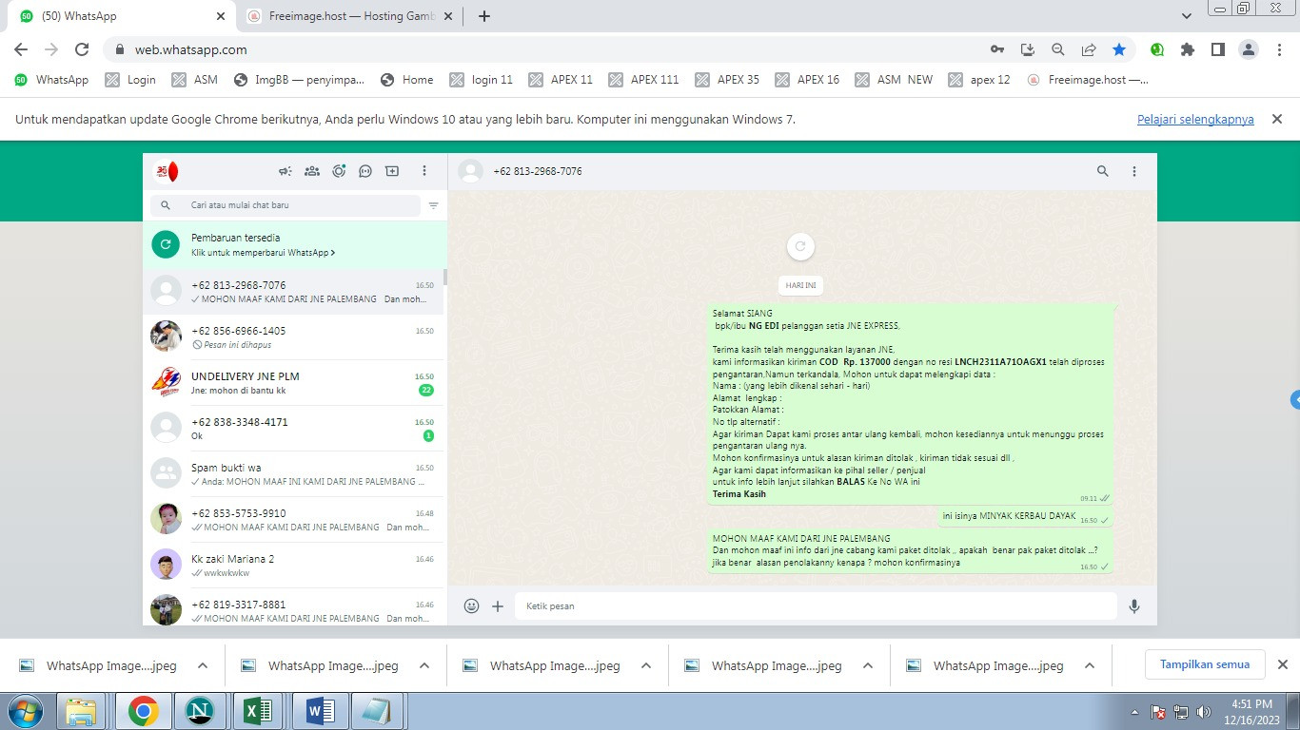
Task: Open Chrome side panel icon
Action: tap(1218, 49)
